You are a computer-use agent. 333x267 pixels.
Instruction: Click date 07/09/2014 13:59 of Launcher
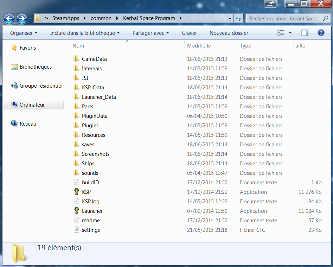point(207,211)
